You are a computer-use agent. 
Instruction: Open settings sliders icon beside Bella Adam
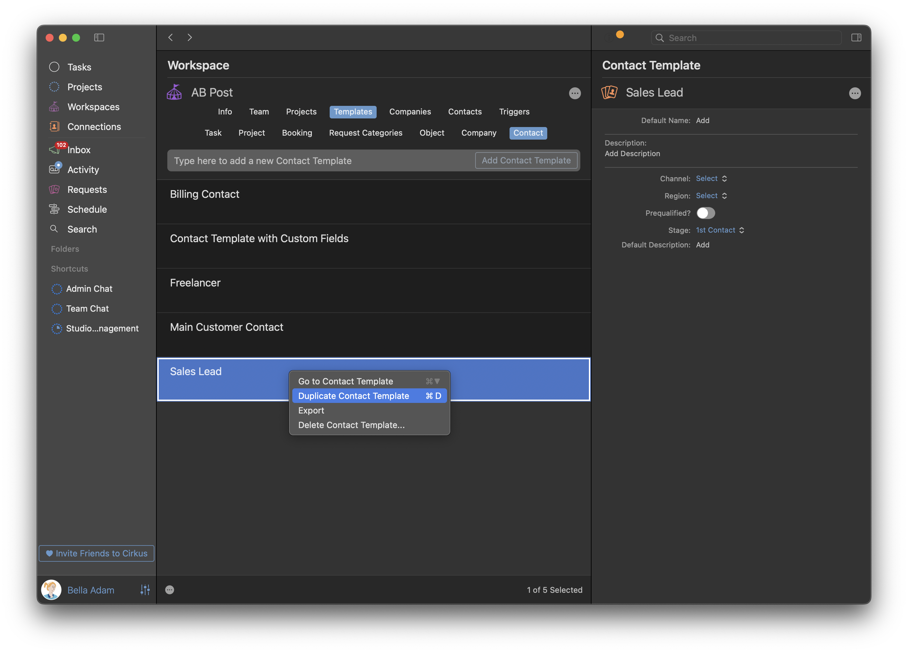(145, 590)
